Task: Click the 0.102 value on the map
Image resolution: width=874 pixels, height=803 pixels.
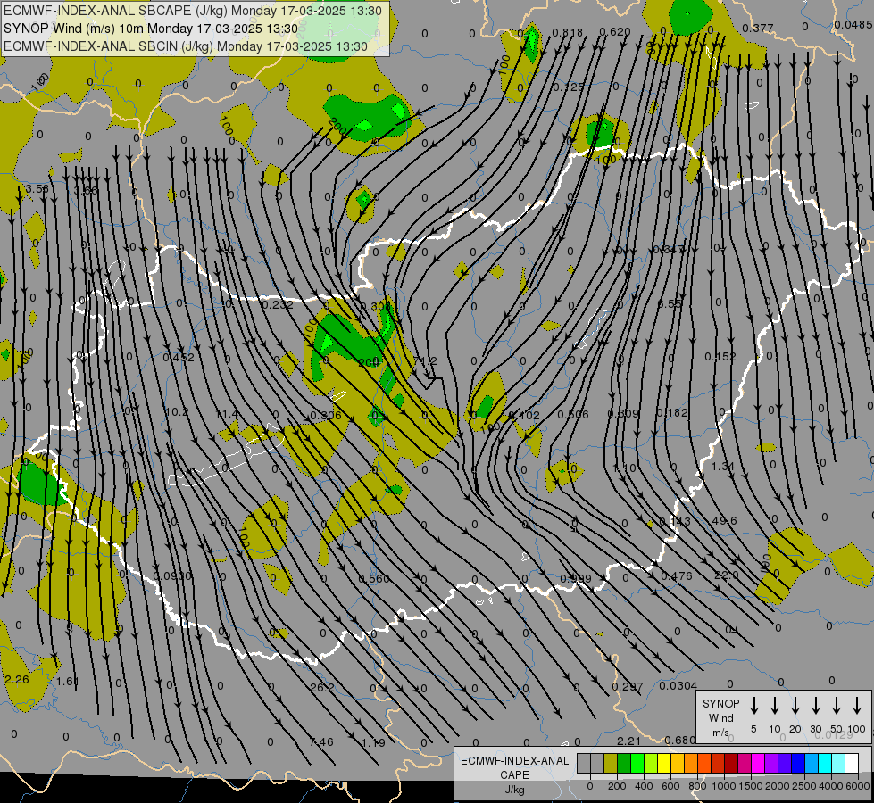Action: tap(524, 415)
